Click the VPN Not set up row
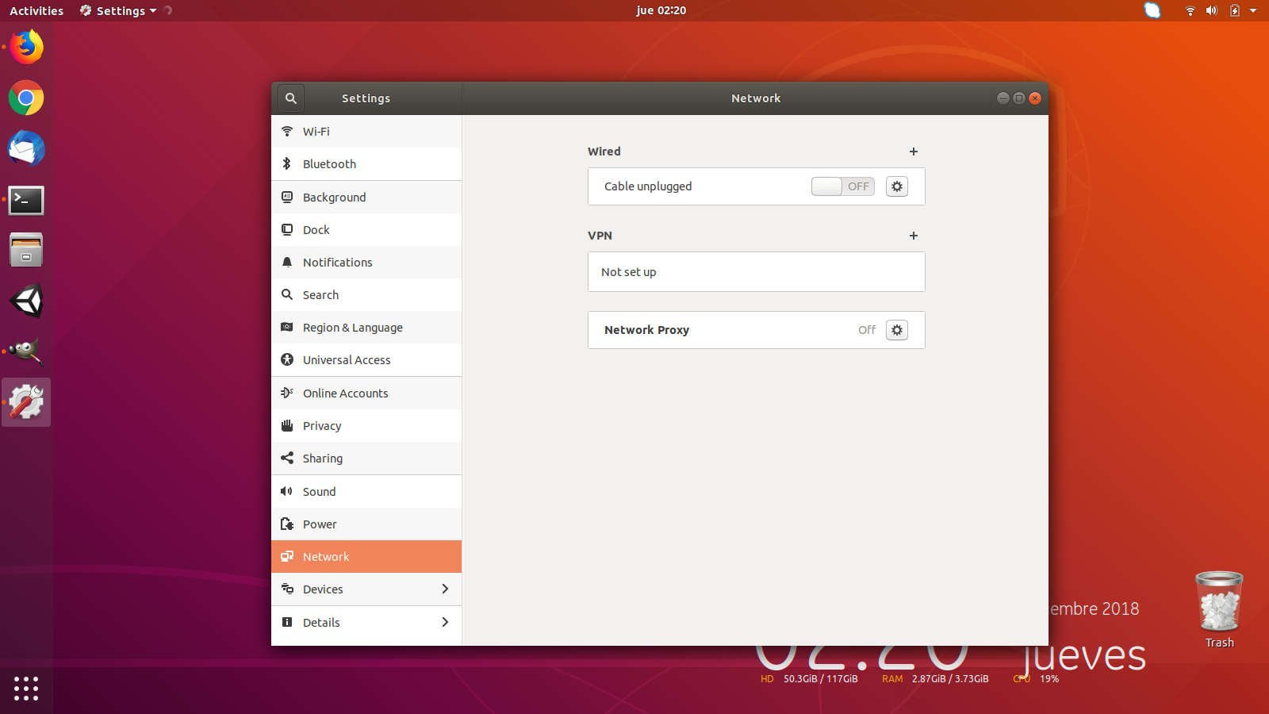 coord(757,271)
